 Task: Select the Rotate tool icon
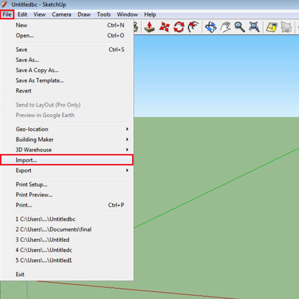[x=179, y=27]
